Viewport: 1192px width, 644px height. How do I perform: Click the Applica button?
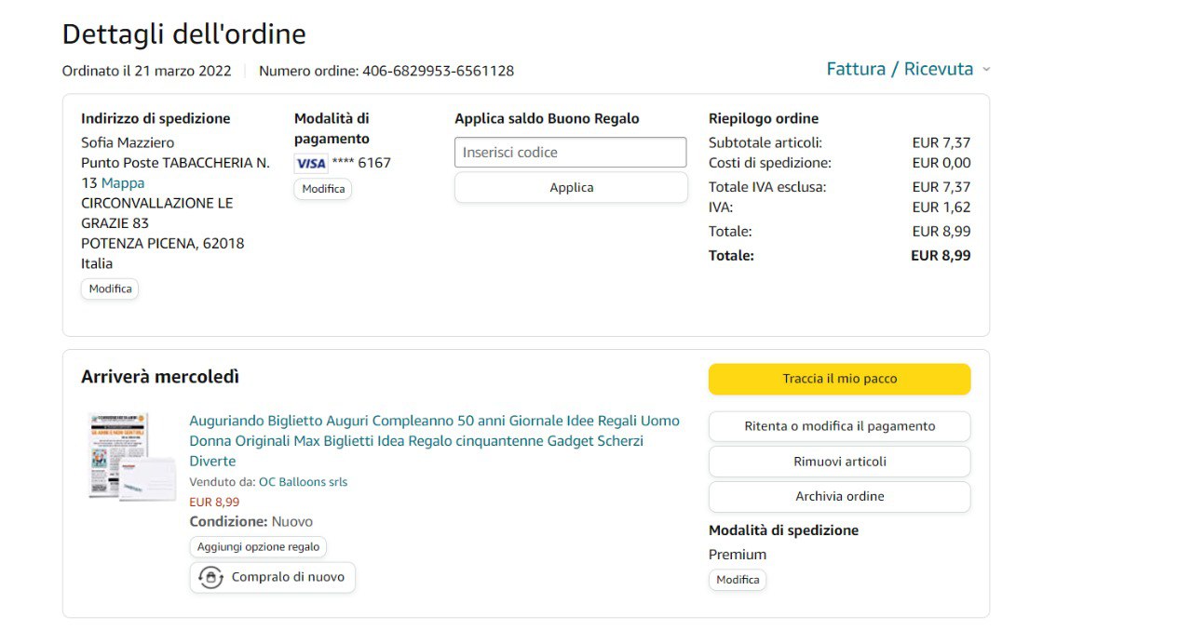[571, 187]
